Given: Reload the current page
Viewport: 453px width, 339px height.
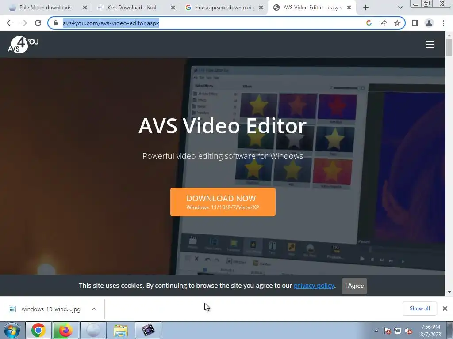Looking at the screenshot, I should (38, 23).
